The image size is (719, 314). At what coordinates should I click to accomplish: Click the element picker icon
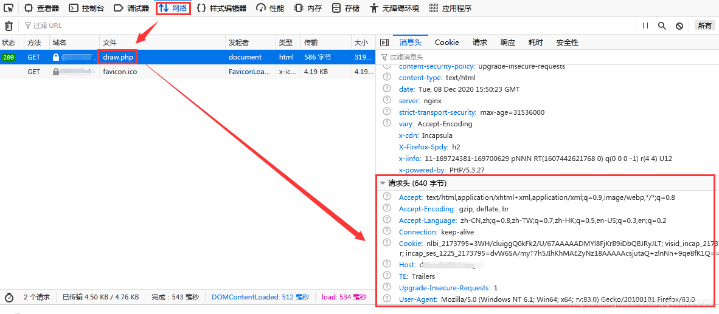tap(9, 8)
